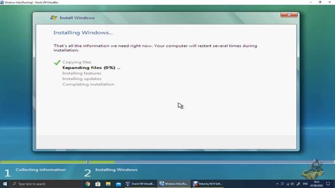Select the 'Completing installation' step text

[x=88, y=84]
